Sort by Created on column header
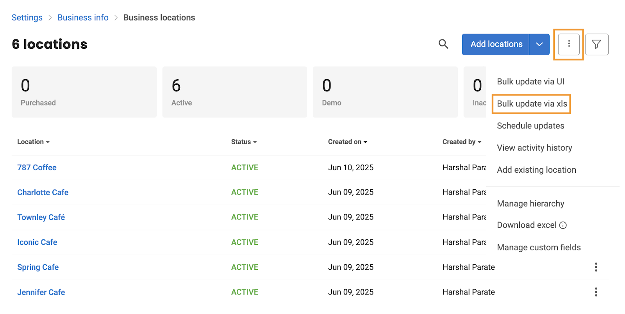Screen dimensions: 625x314 pos(347,142)
